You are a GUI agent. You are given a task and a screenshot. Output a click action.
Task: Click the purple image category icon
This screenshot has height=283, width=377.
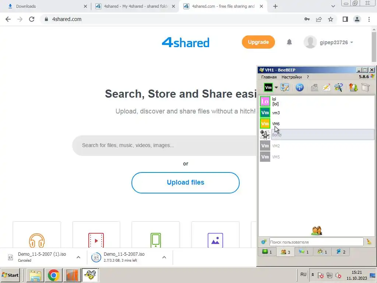point(215,240)
